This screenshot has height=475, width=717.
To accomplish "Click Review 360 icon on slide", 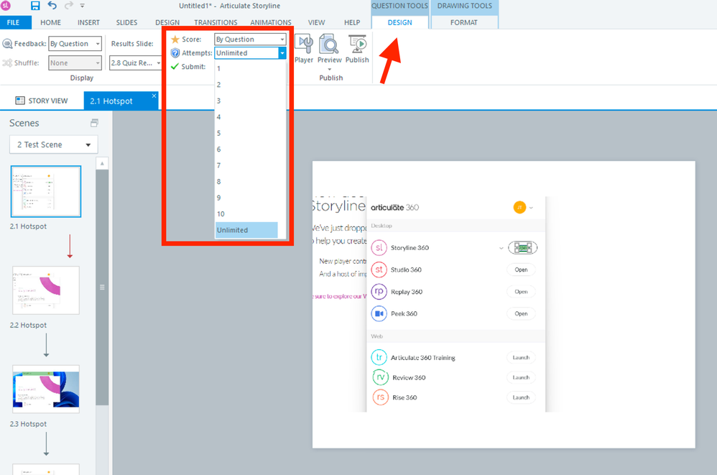I will (x=381, y=377).
